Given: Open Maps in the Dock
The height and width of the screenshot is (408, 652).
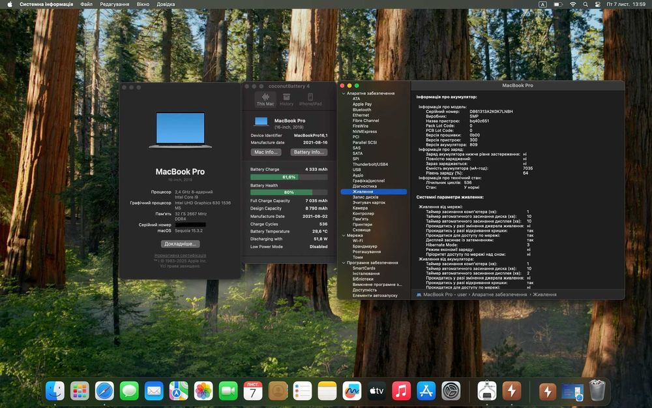Looking at the screenshot, I should (x=179, y=391).
